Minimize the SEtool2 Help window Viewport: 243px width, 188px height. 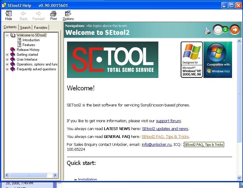224,5
